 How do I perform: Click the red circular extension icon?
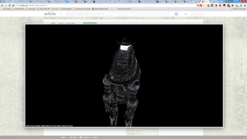[220, 5]
